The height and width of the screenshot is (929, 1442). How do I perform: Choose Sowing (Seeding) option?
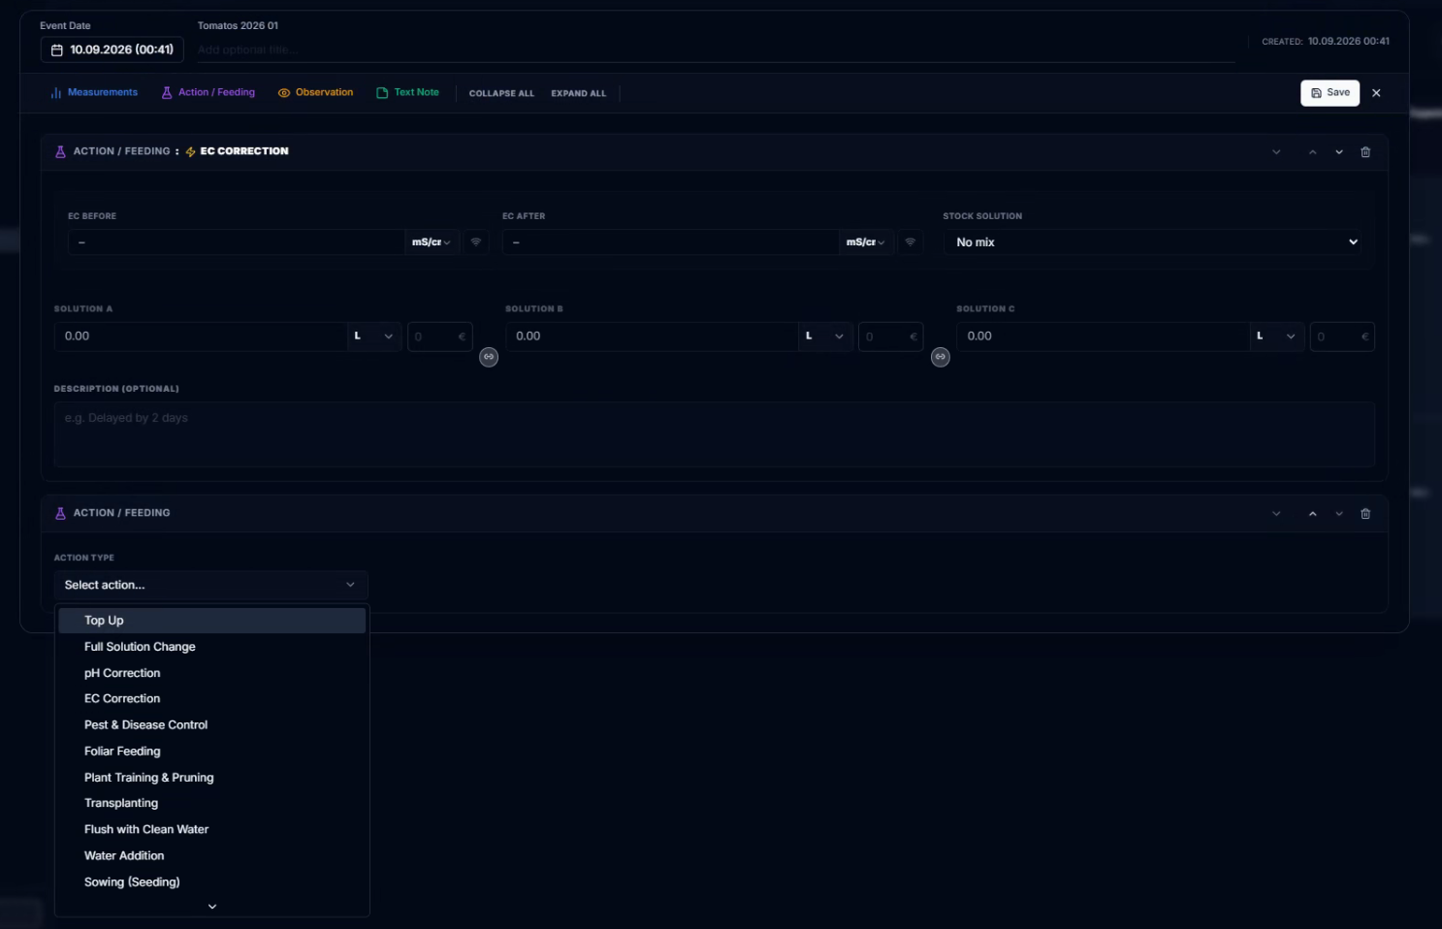tap(212, 882)
